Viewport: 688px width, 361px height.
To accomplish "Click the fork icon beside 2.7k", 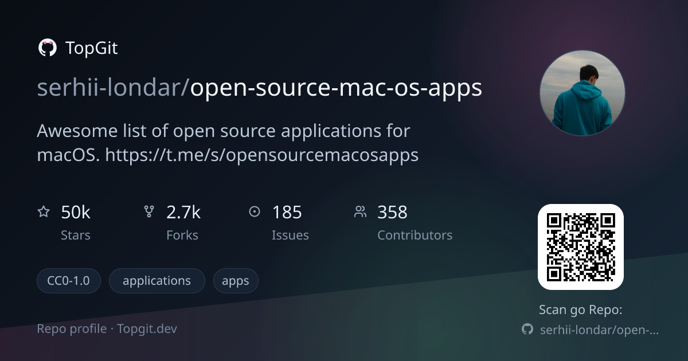I will pyautogui.click(x=149, y=212).
